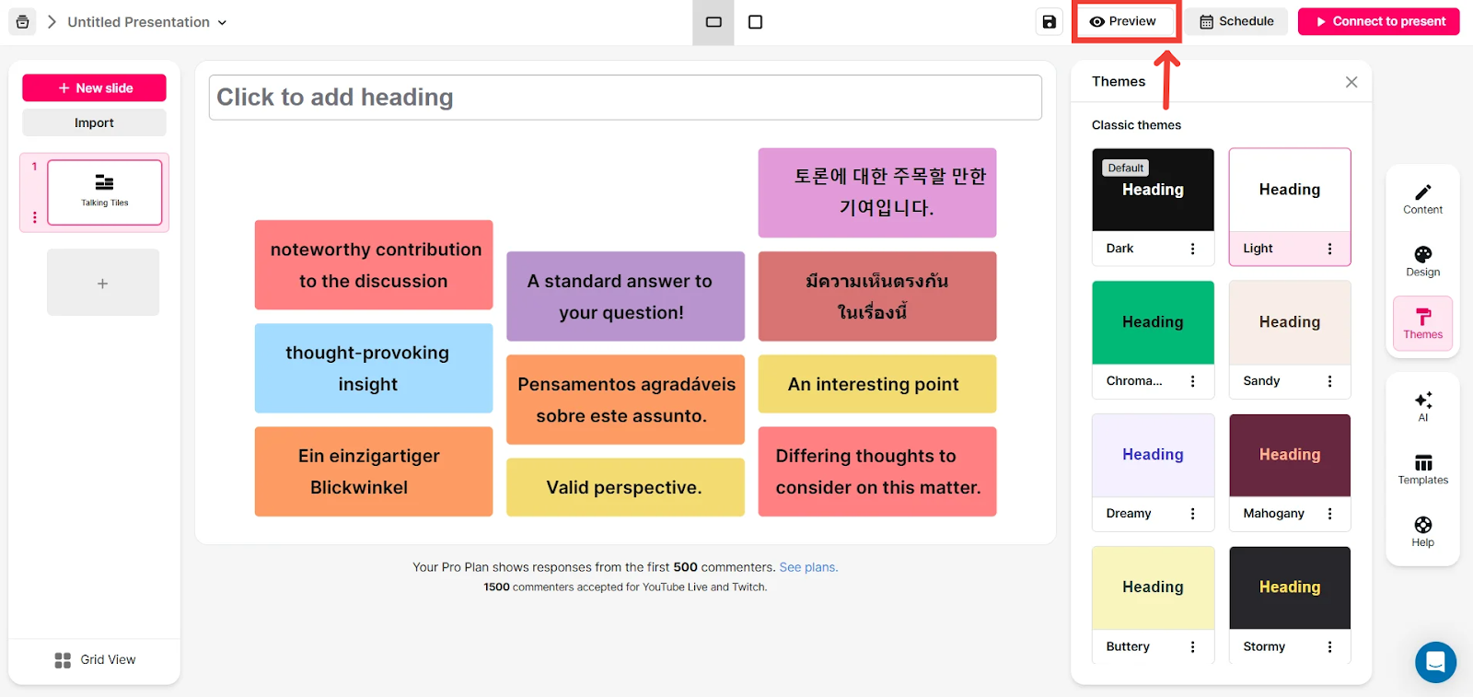The height and width of the screenshot is (697, 1473).
Task: Open Light theme three-dot menu
Action: 1329,249
